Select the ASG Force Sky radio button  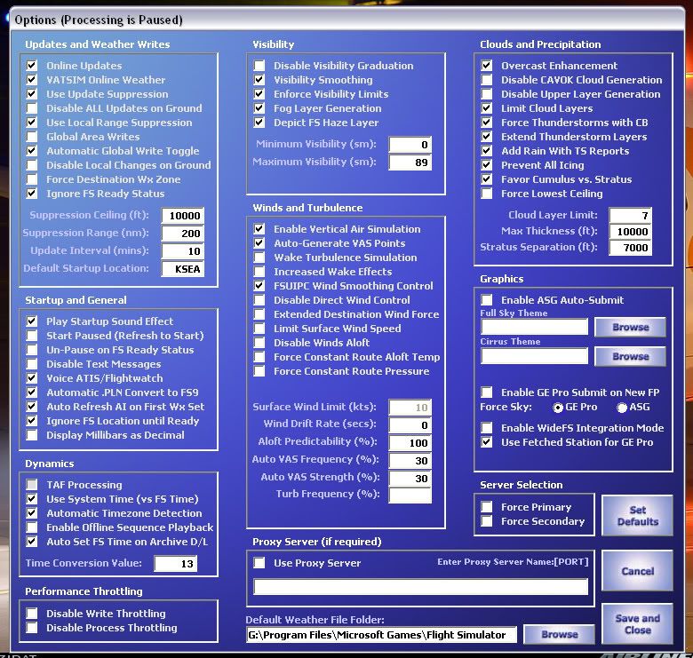(622, 408)
